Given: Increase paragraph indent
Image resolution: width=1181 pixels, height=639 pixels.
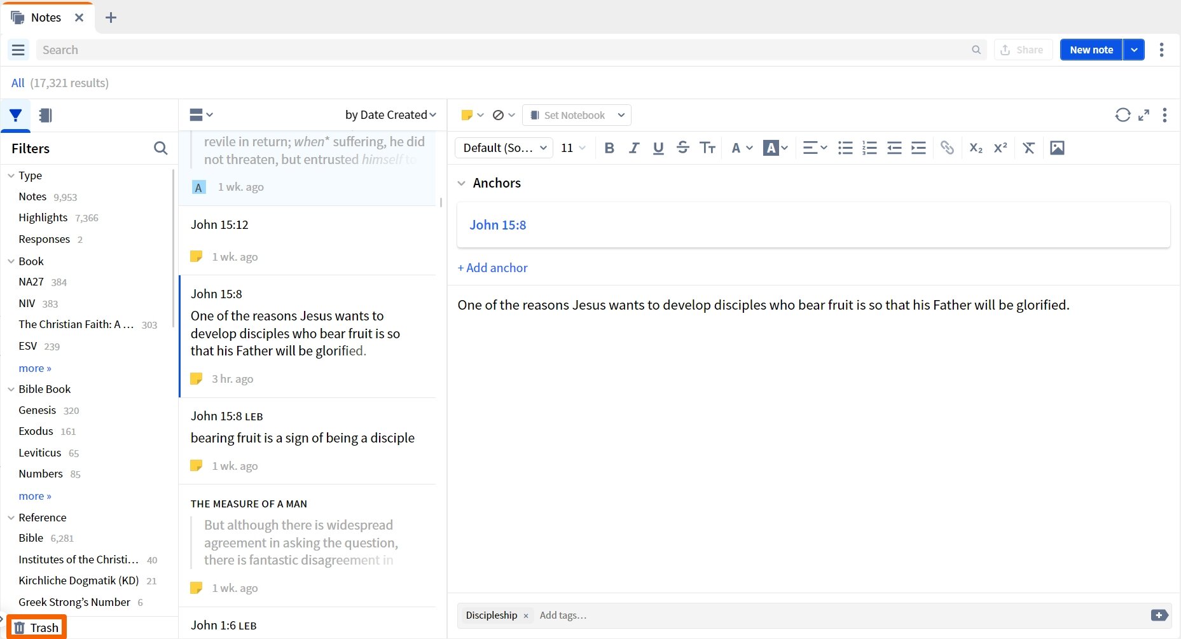Looking at the screenshot, I should (918, 148).
